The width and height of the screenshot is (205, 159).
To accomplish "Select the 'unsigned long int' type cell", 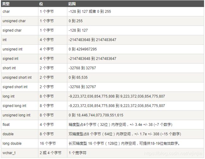I will point(20,115).
